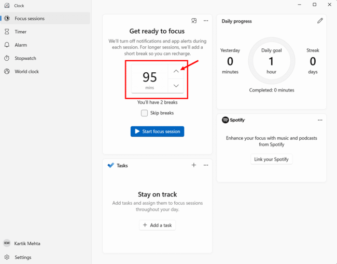Open Settings in the sidebar
The image size is (337, 264).
pyautogui.click(x=45, y=257)
